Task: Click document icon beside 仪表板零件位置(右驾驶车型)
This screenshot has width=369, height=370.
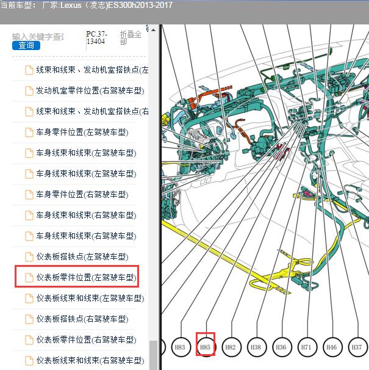Action: coord(29,340)
